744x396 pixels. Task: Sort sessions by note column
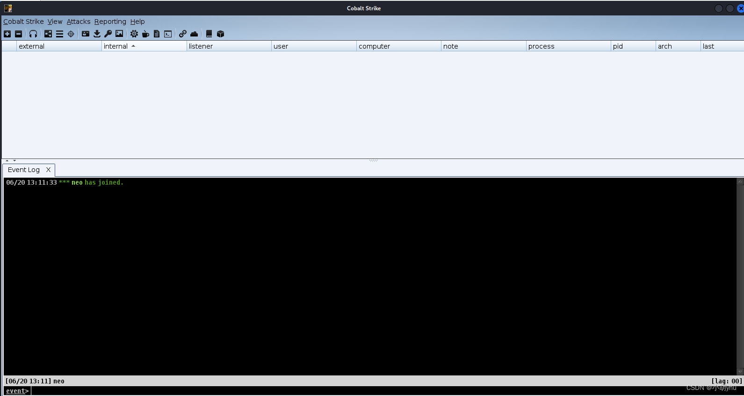(484, 46)
